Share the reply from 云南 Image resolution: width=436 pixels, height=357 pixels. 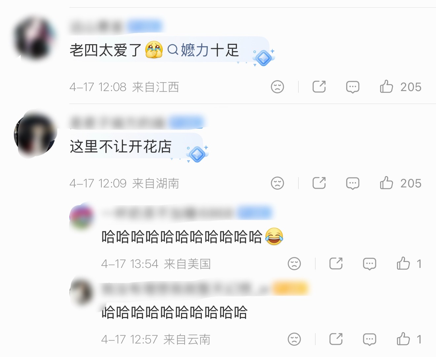[336, 339]
